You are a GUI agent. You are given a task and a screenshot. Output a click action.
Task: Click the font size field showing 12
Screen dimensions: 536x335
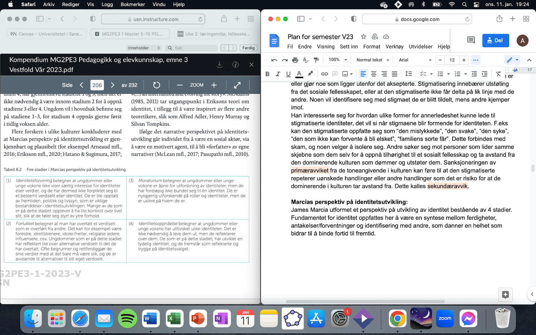[x=452, y=60]
